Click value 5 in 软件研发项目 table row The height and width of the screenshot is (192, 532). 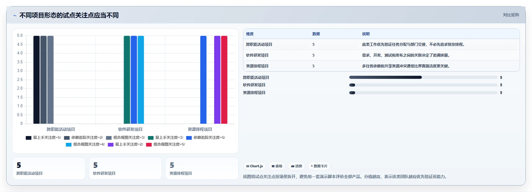(x=313, y=55)
